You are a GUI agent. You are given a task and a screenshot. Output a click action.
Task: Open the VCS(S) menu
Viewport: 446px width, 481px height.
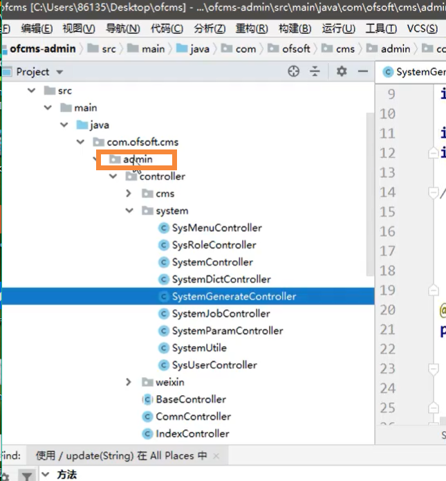[422, 29]
